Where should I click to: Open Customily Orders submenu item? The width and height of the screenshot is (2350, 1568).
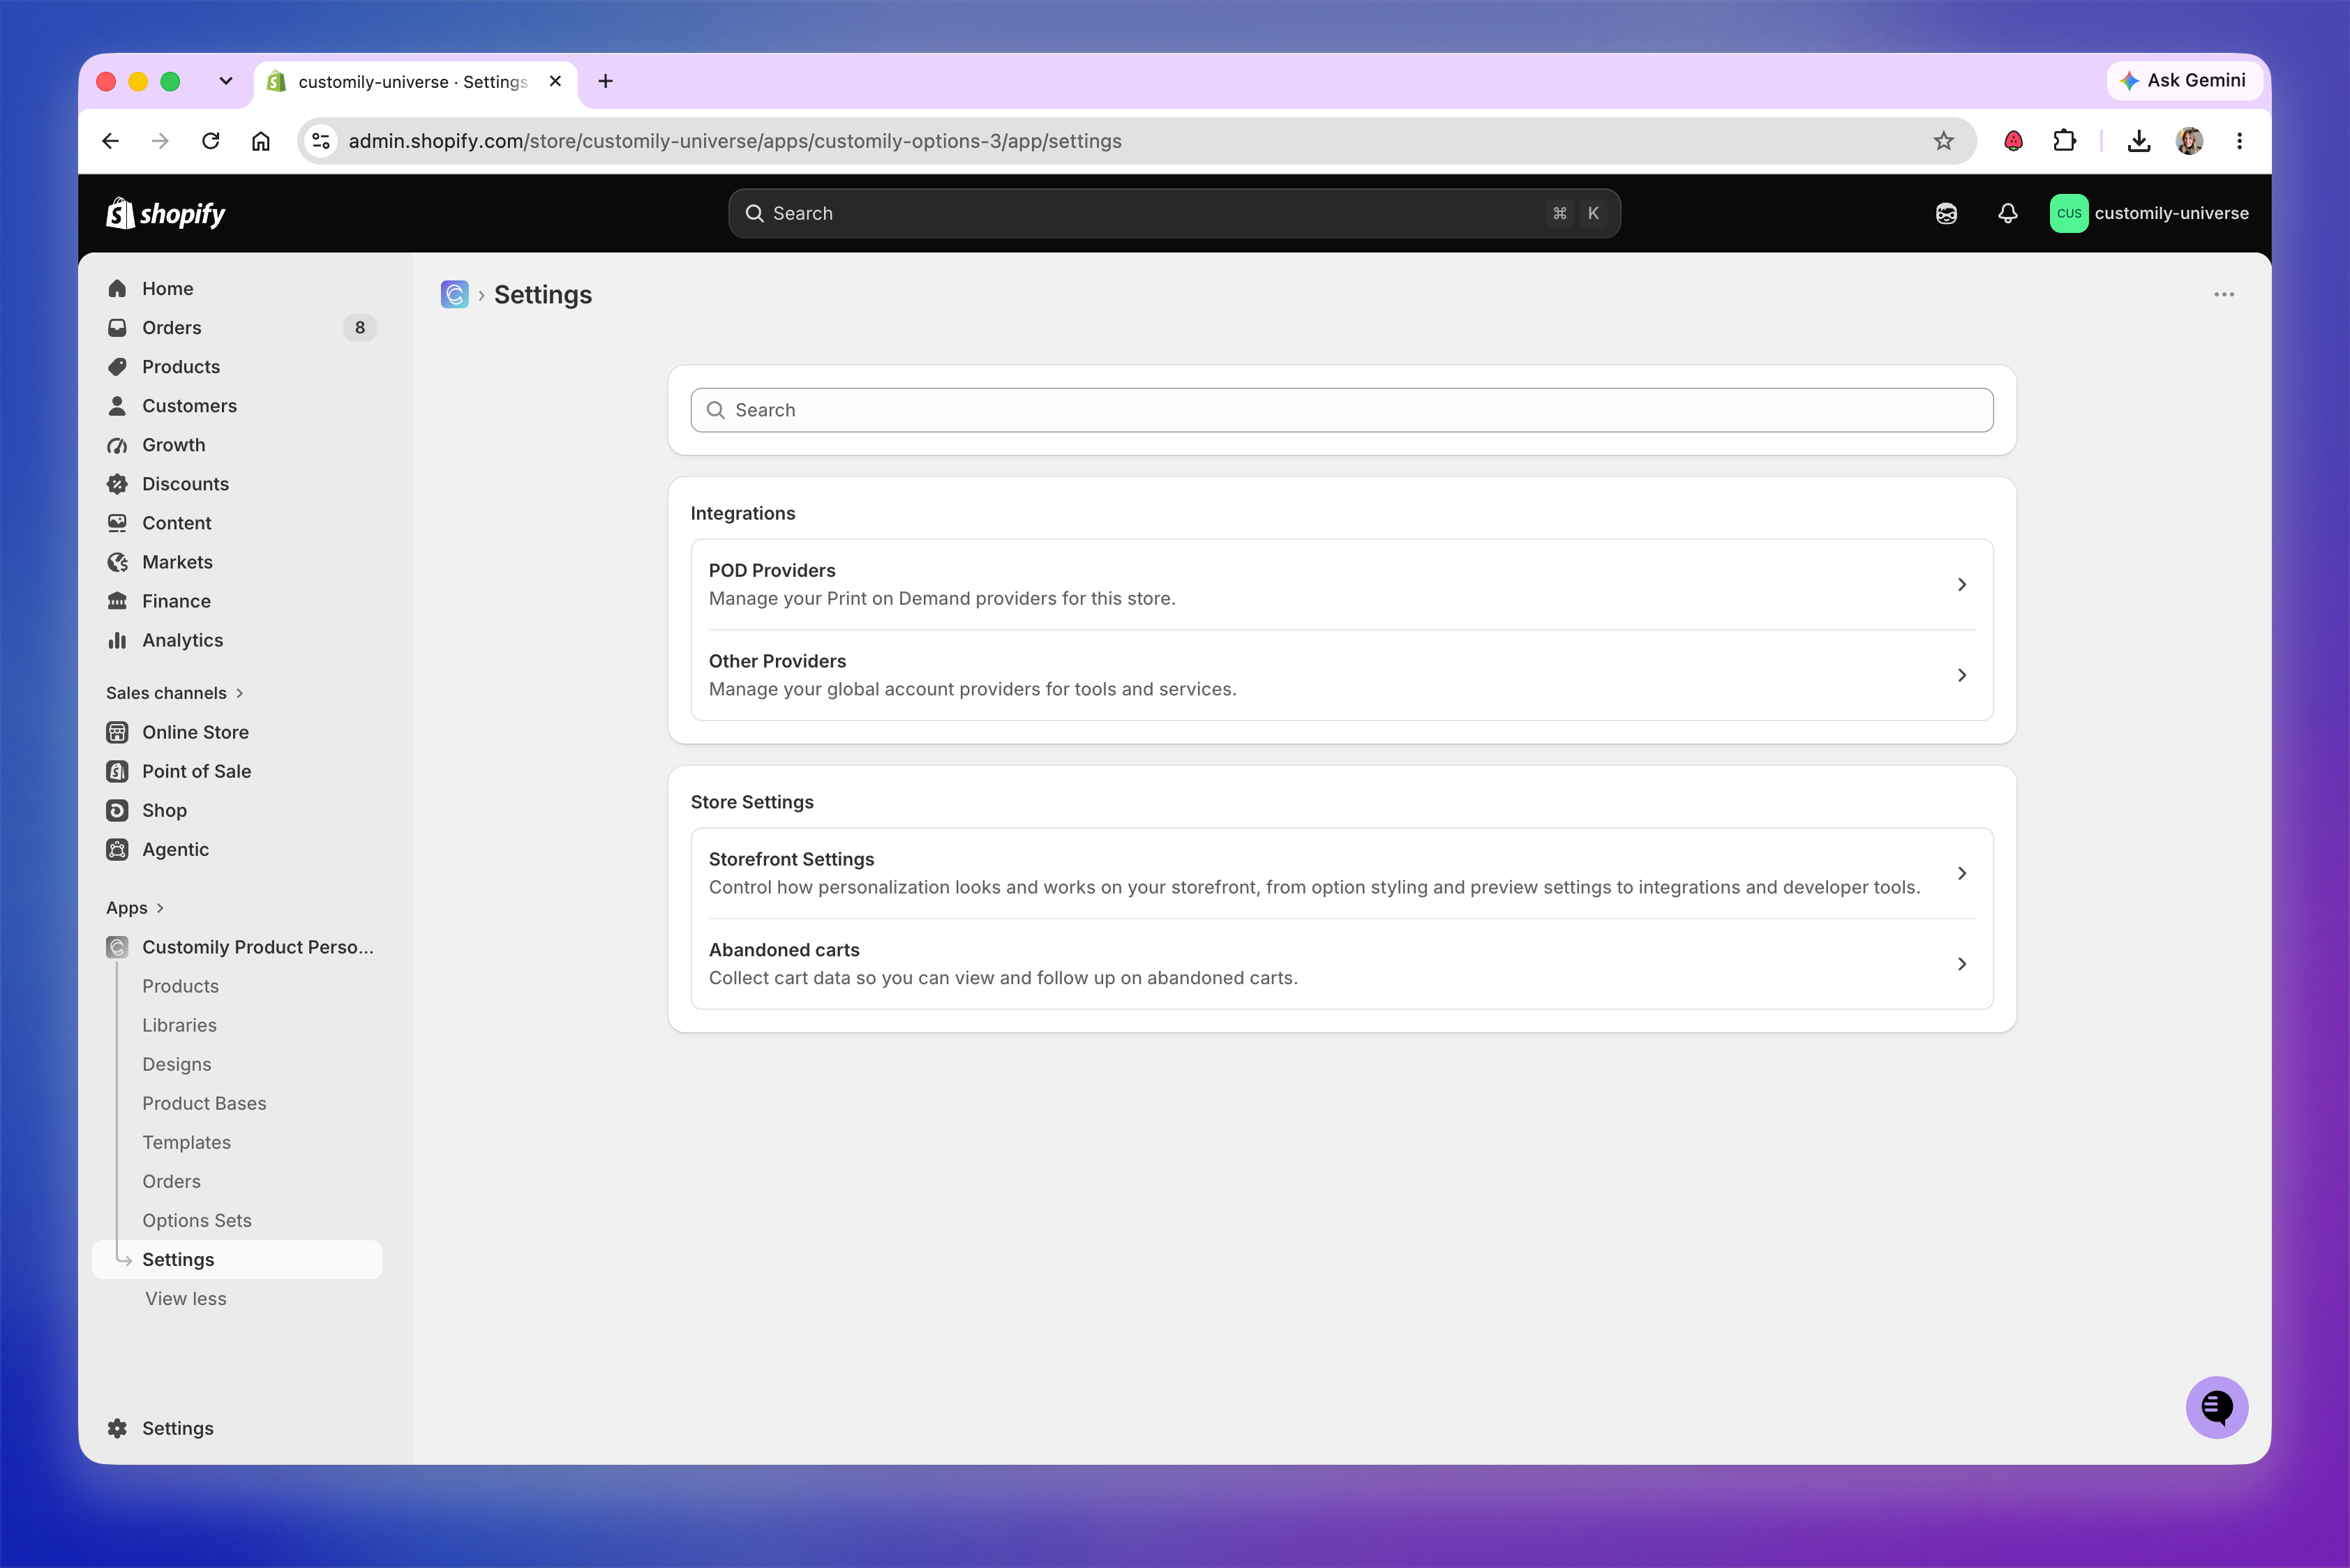point(171,1181)
